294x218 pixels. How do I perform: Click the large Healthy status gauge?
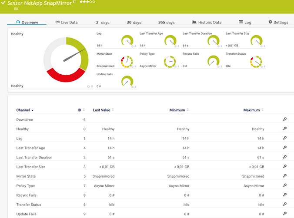point(66,59)
